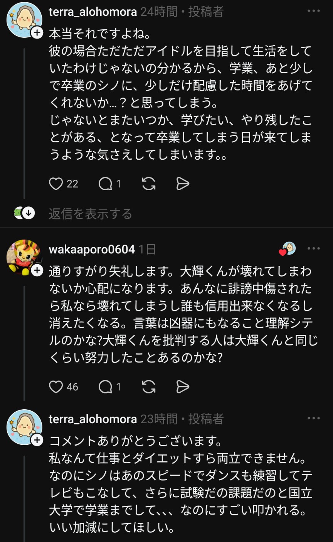Visit the wakaaporo0604 profile by username
This screenshot has width=333, height=542.
pos(92,250)
